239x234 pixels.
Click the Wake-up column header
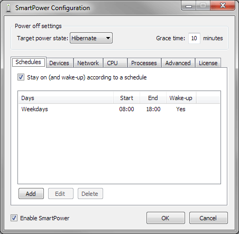pyautogui.click(x=181, y=98)
